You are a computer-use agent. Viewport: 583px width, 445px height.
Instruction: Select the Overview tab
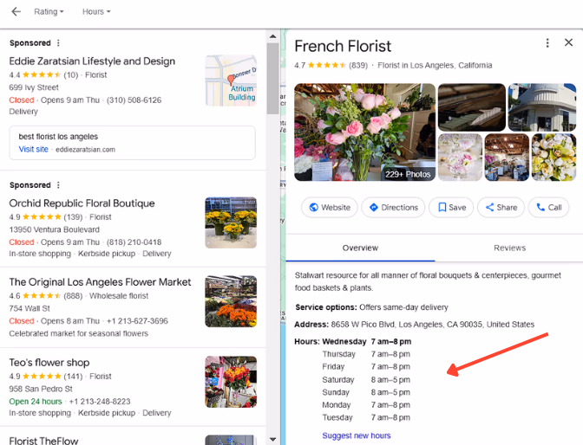[360, 248]
